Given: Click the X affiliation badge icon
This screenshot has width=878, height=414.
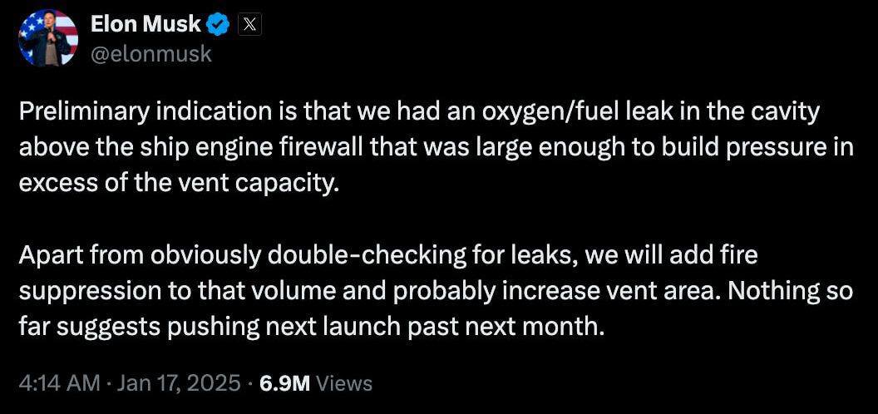Looking at the screenshot, I should click(249, 24).
